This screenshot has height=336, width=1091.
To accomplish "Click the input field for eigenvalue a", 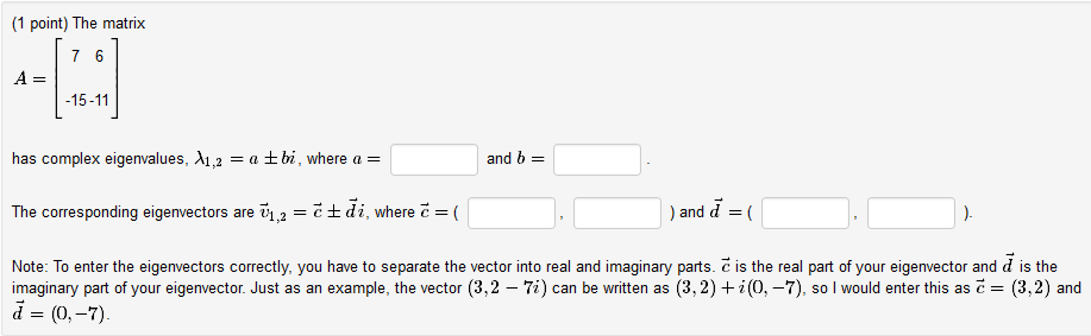I will coord(435,159).
